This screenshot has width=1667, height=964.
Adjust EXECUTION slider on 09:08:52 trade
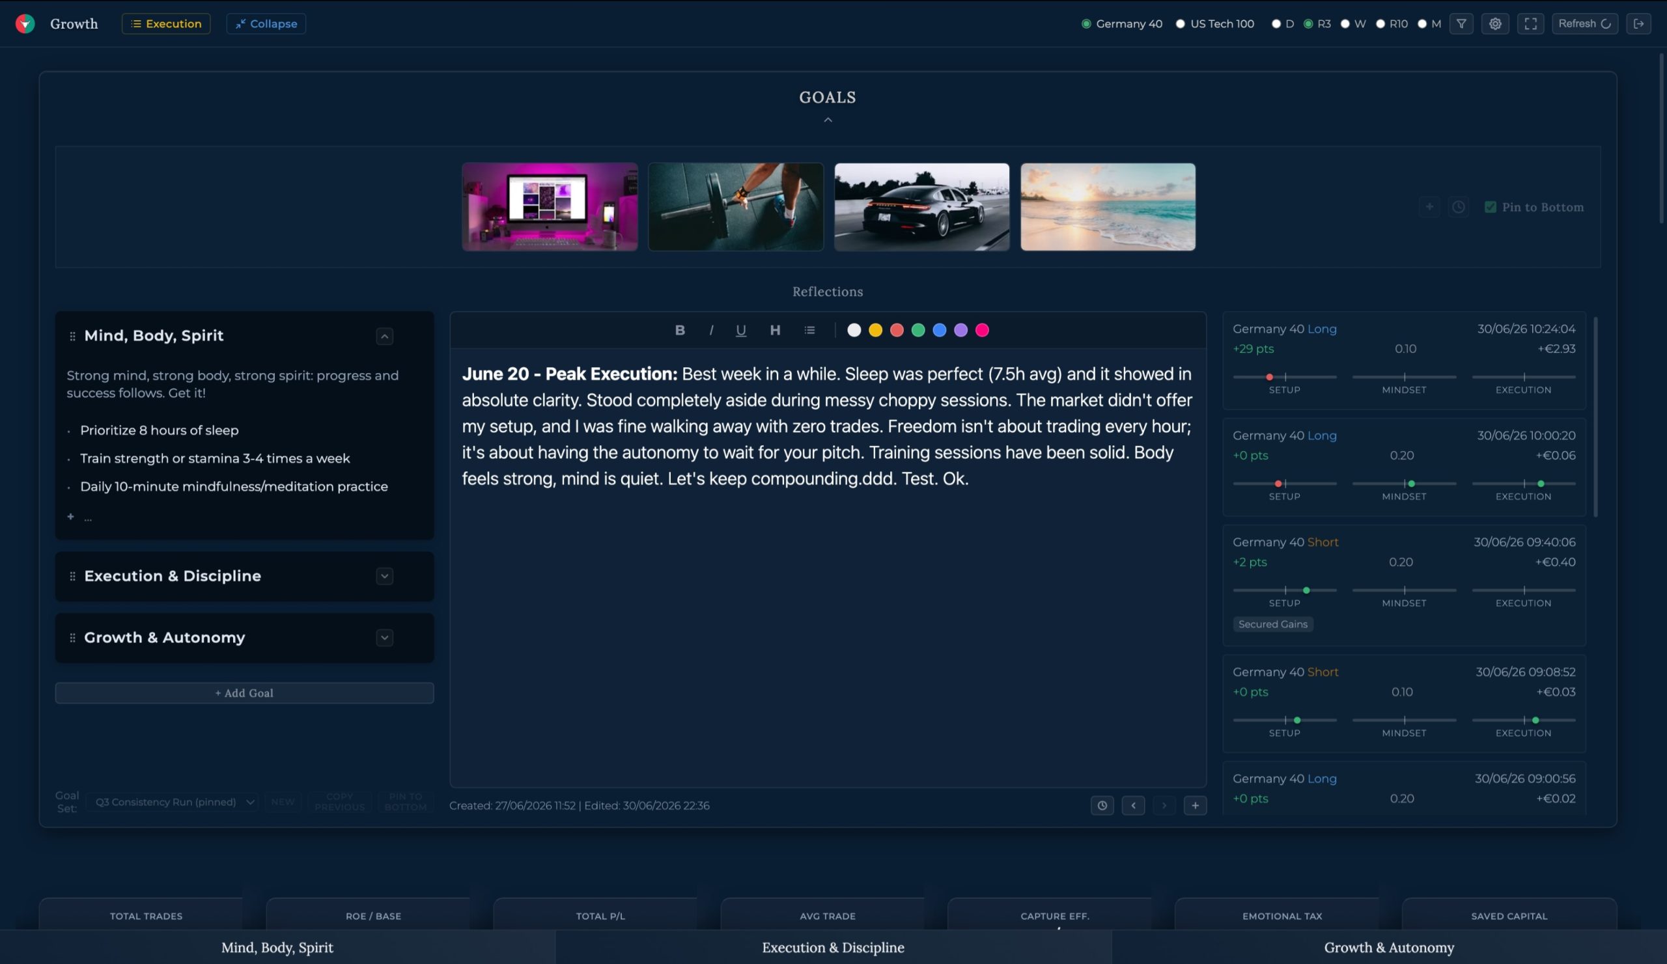(1524, 720)
